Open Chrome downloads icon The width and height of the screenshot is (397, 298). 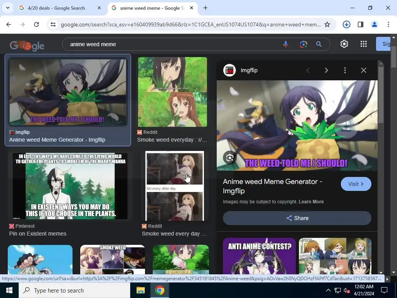click(x=346, y=24)
